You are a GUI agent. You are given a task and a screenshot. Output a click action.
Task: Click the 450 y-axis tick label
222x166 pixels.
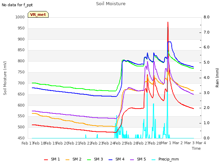tap(21, 138)
